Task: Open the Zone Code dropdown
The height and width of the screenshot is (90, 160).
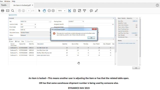Action: [x=35, y=27]
